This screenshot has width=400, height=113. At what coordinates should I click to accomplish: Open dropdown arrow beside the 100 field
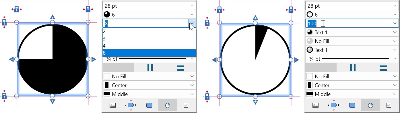click(x=395, y=23)
